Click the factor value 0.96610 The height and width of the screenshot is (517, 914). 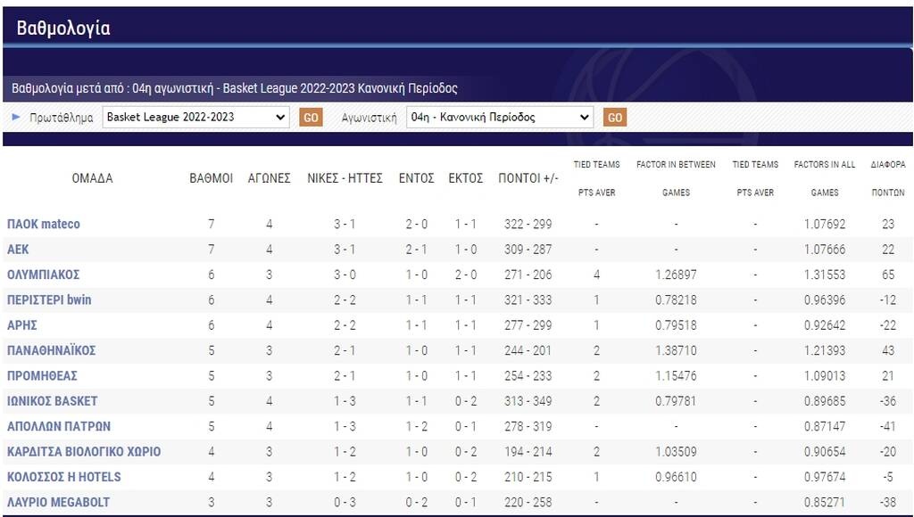[677, 478]
